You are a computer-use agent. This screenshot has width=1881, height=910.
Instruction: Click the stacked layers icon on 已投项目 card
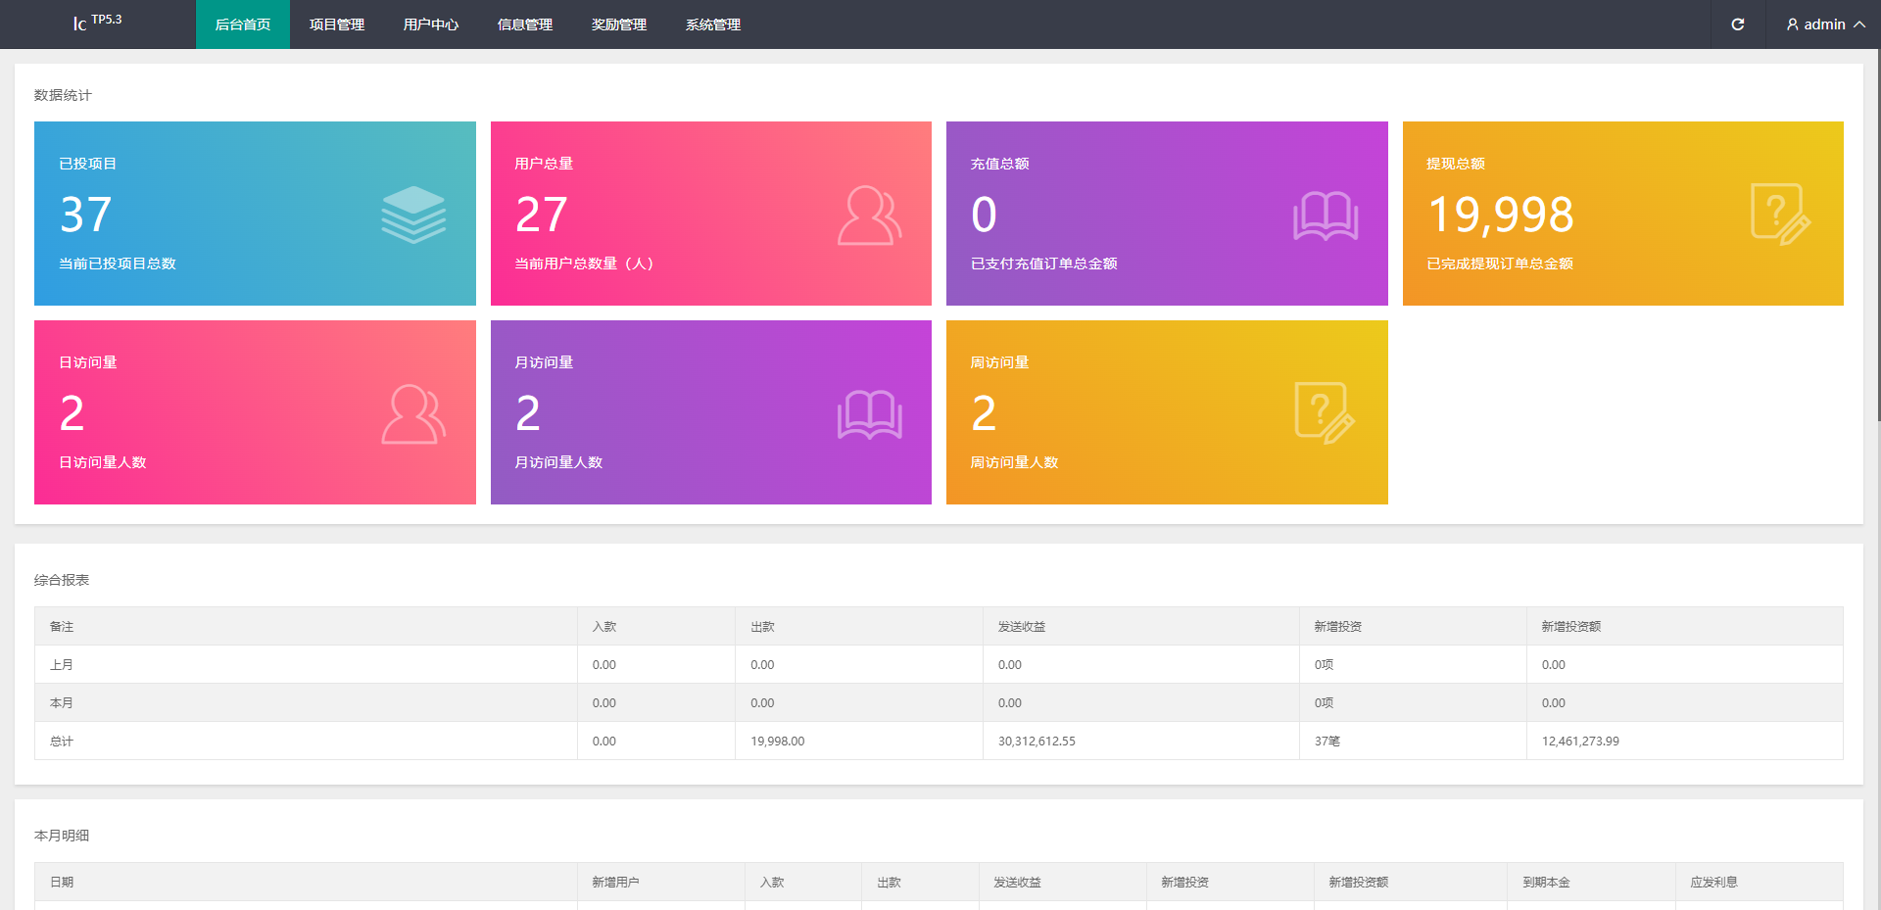click(413, 215)
